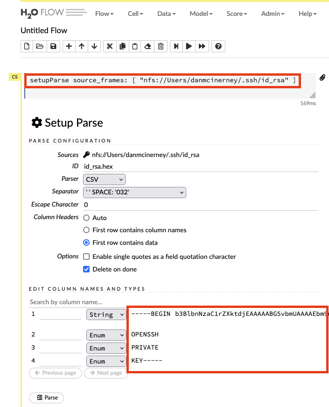Viewport: 329px width, 407px height.
Task: Expand the Separator dropdown
Action: tap(134, 192)
